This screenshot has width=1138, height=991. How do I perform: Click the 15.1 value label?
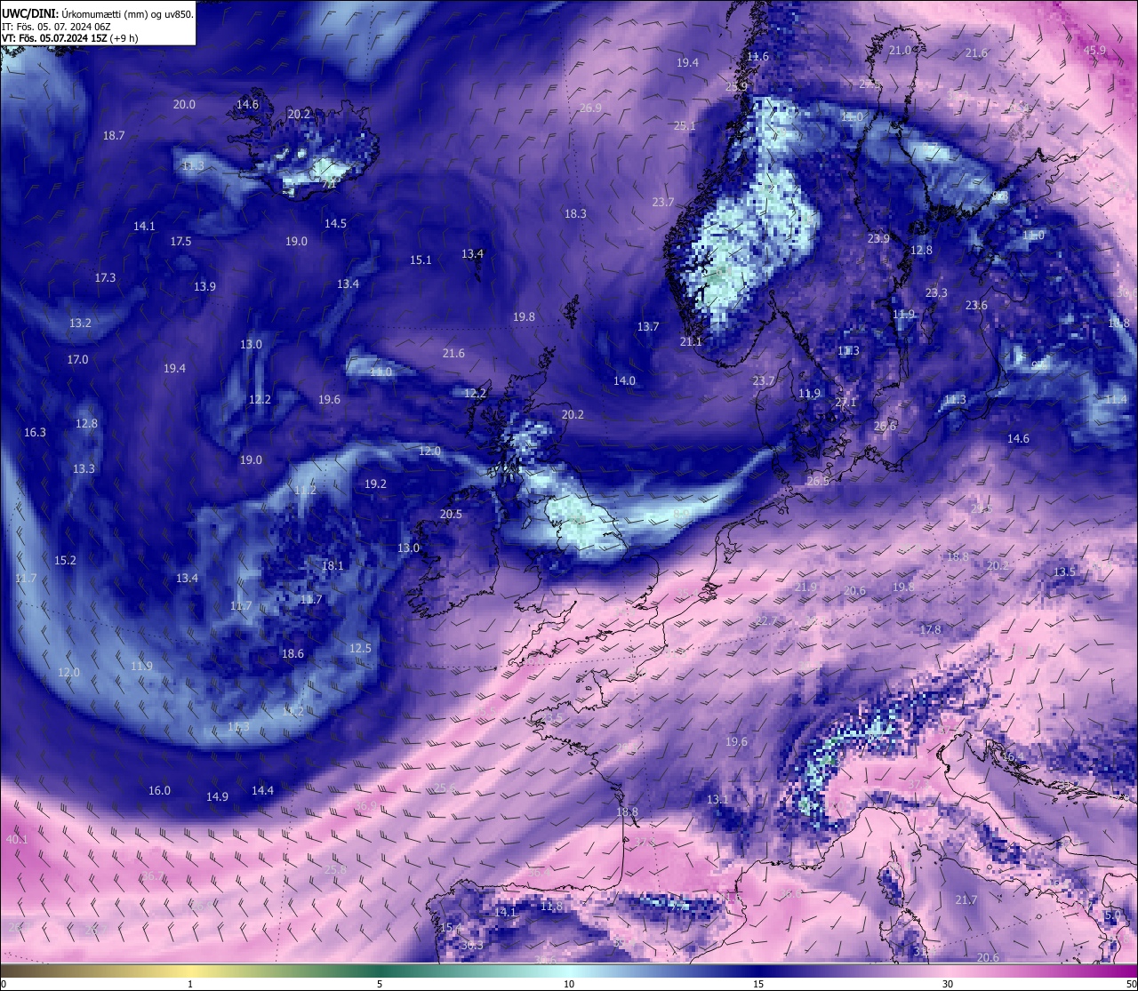coord(421,260)
